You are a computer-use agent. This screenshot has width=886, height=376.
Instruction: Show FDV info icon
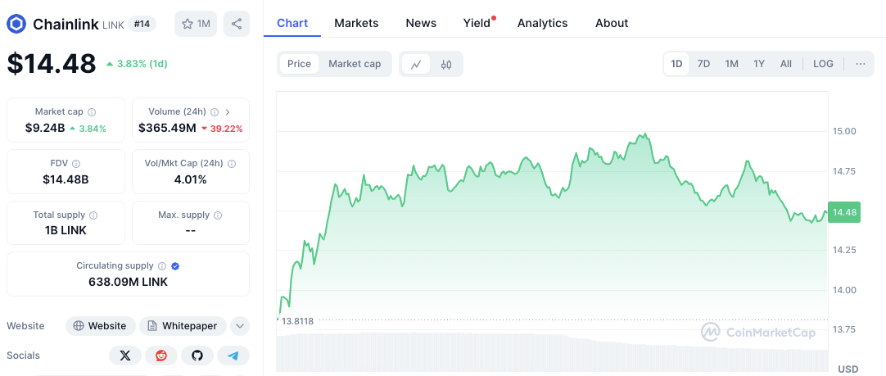click(x=76, y=163)
